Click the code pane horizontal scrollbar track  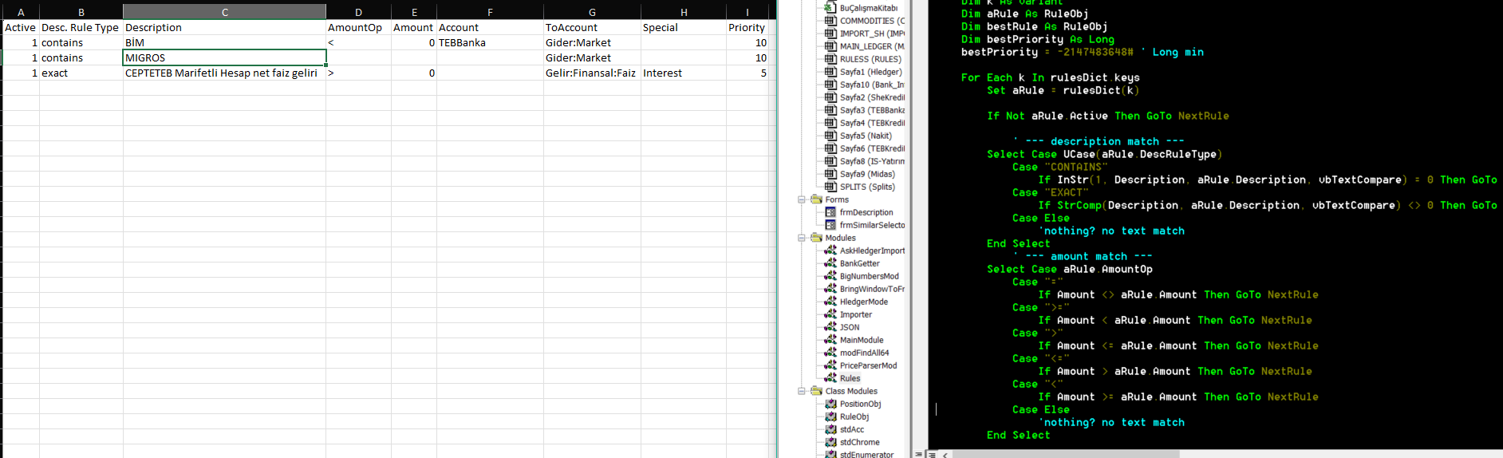coord(1340,454)
